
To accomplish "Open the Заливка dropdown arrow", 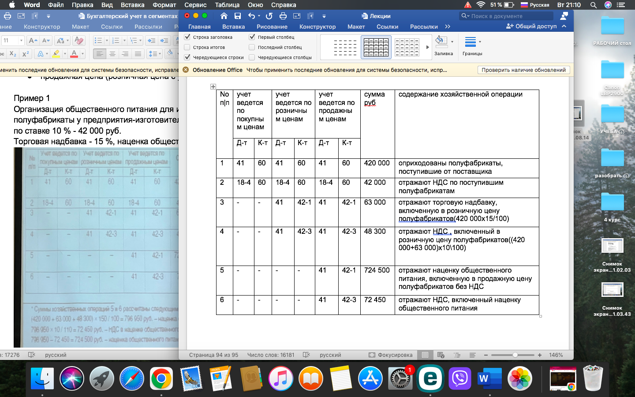I will [x=452, y=42].
